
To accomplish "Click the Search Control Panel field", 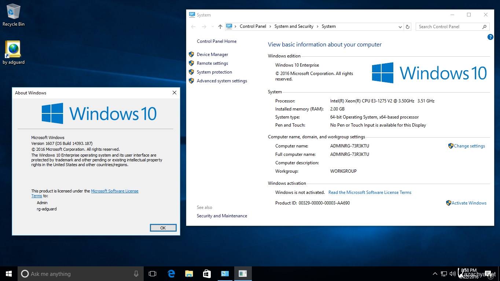I will click(449, 27).
